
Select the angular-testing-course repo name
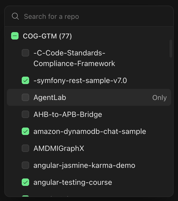[x=73, y=182]
